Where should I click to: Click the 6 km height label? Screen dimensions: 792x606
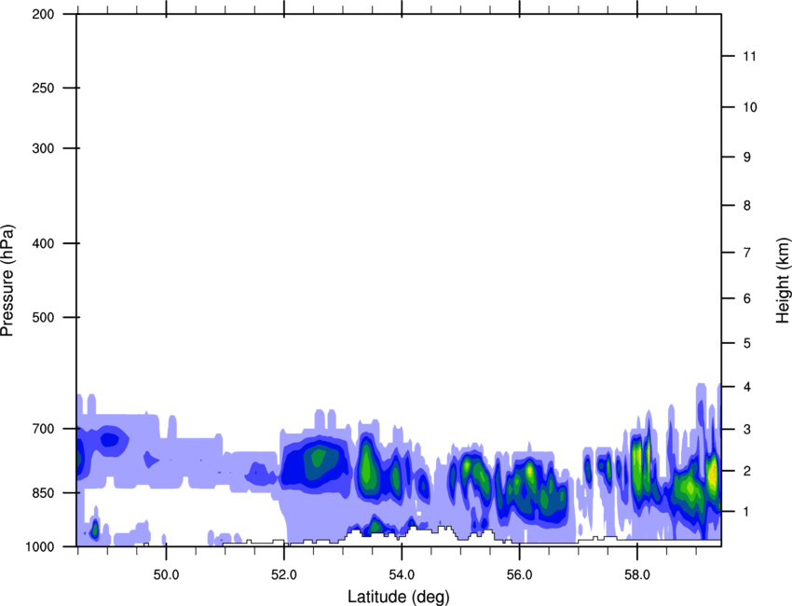click(747, 298)
